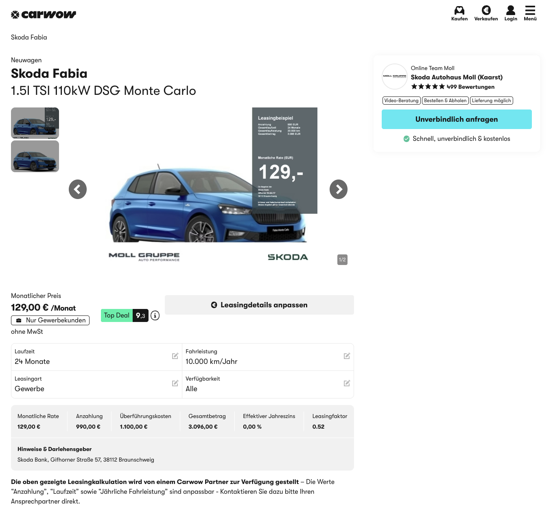Open the Kaufen section icon
The image size is (551, 508).
tap(459, 11)
